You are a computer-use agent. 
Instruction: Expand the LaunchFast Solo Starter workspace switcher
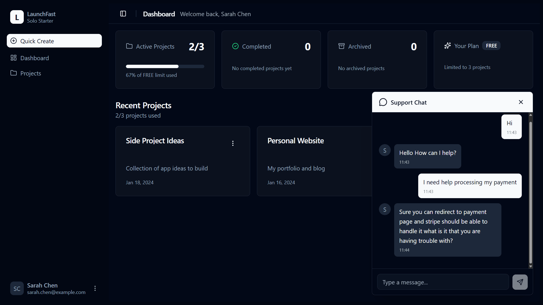[41, 17]
